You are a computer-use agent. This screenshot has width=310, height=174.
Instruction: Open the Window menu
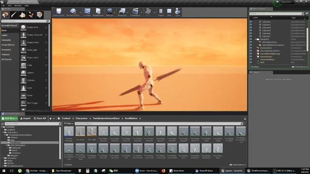[x=18, y=5]
